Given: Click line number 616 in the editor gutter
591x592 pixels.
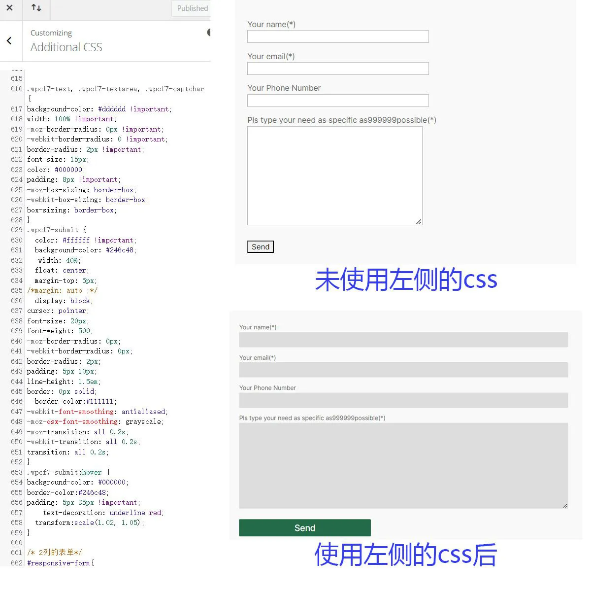Looking at the screenshot, I should pyautogui.click(x=16, y=89).
